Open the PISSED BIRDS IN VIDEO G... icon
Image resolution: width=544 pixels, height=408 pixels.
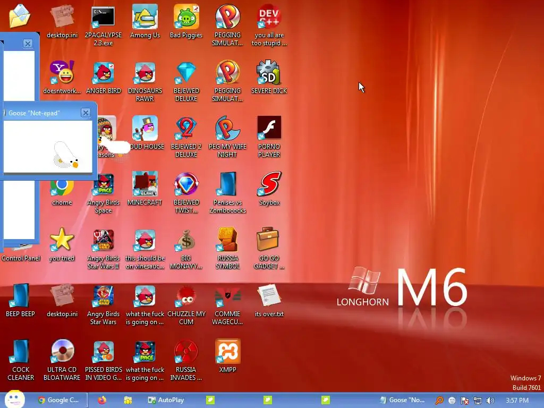(103, 352)
